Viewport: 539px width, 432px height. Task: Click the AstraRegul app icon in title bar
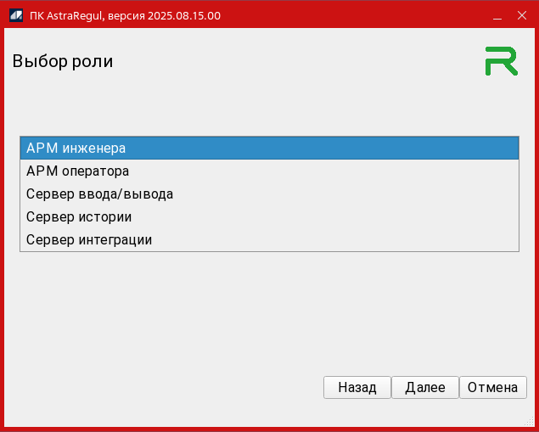pos(15,15)
